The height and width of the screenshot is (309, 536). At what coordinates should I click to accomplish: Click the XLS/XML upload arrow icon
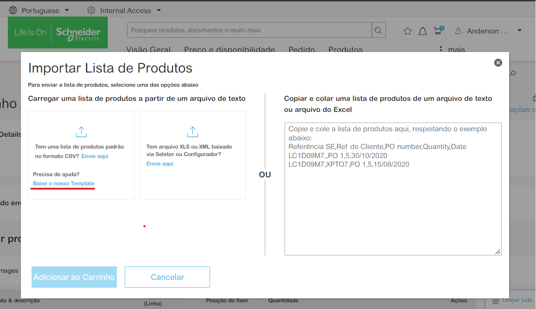pyautogui.click(x=192, y=132)
